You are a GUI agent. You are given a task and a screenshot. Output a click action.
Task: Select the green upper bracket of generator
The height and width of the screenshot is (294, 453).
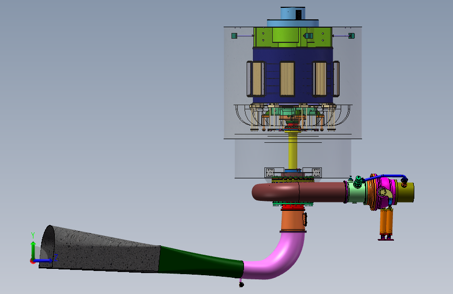click(x=293, y=37)
